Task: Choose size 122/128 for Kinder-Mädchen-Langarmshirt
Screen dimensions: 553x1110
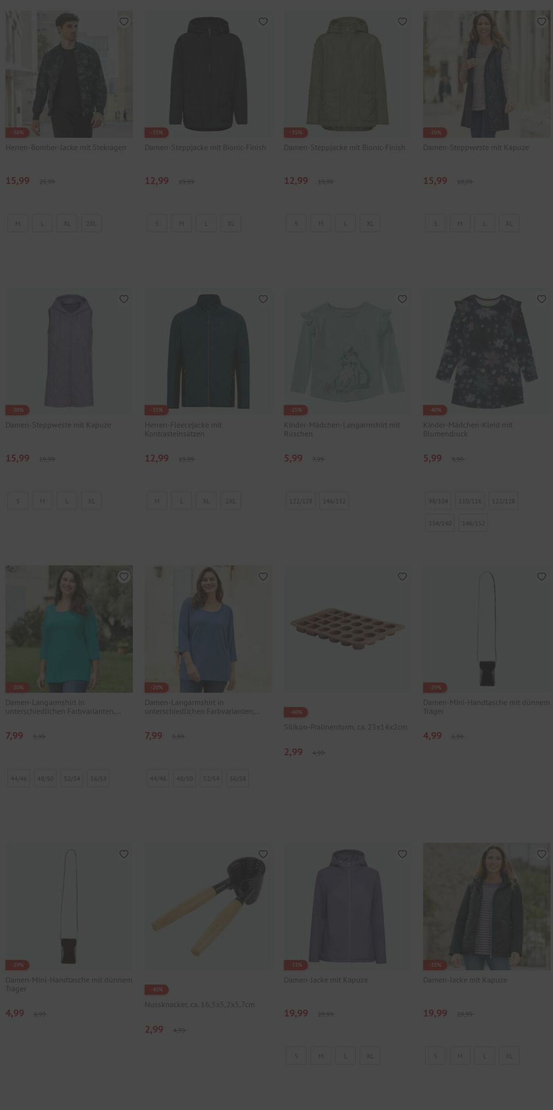Action: (x=301, y=501)
